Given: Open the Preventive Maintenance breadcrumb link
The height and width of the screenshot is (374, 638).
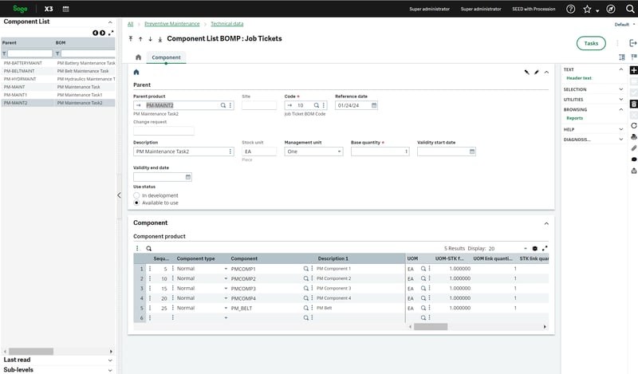Looking at the screenshot, I should pos(172,24).
